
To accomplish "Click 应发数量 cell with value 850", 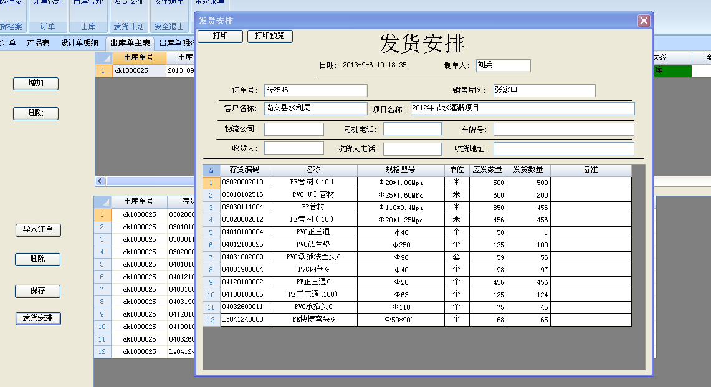I will pos(488,208).
